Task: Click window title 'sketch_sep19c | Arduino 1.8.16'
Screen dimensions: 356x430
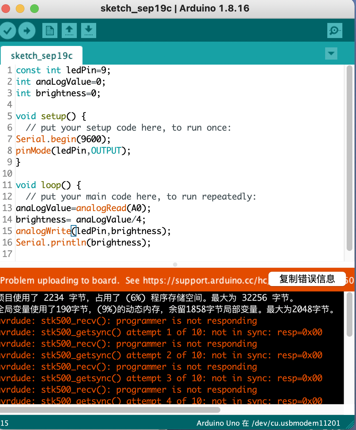Action: click(x=175, y=8)
